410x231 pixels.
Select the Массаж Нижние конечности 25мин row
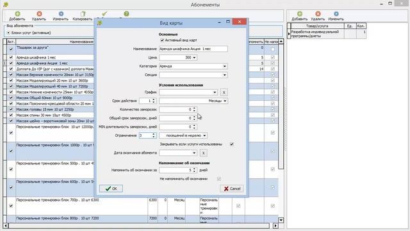click(x=54, y=92)
